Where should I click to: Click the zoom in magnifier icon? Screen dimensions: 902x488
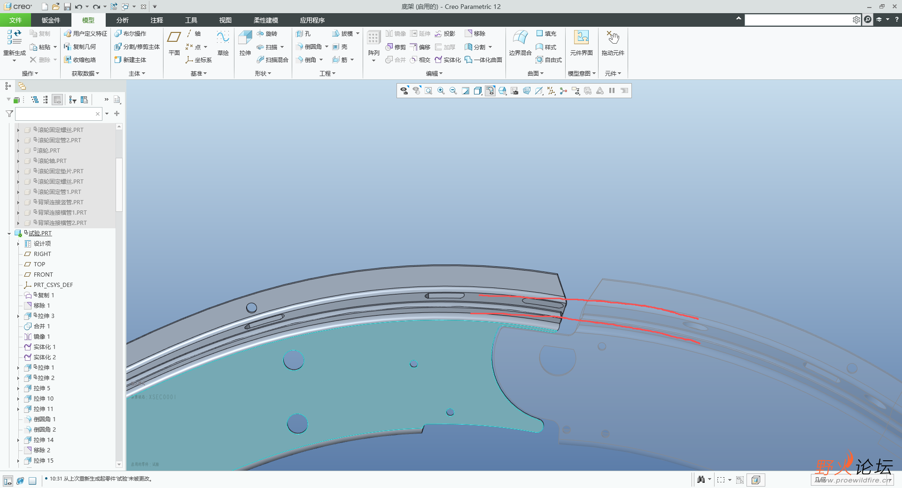(x=441, y=91)
